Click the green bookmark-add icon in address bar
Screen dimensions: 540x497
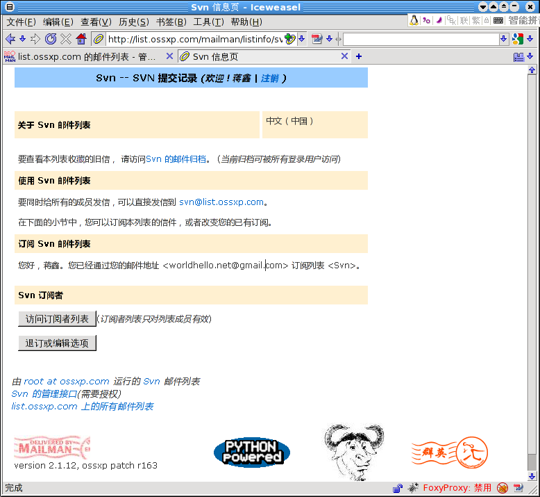[x=290, y=39]
